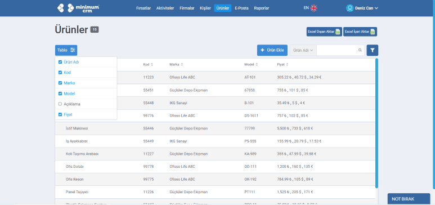Enable the Açıklama column checkbox
435x205 pixels.
coord(60,104)
